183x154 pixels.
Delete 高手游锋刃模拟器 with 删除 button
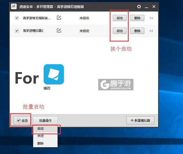[x=137, y=18]
